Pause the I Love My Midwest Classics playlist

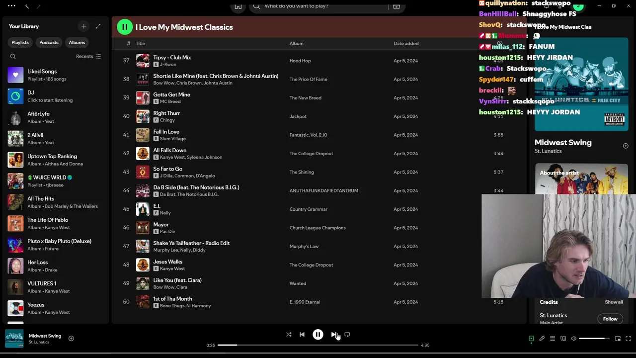(125, 27)
